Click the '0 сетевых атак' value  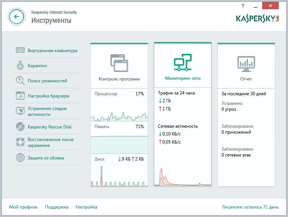pos(236,155)
